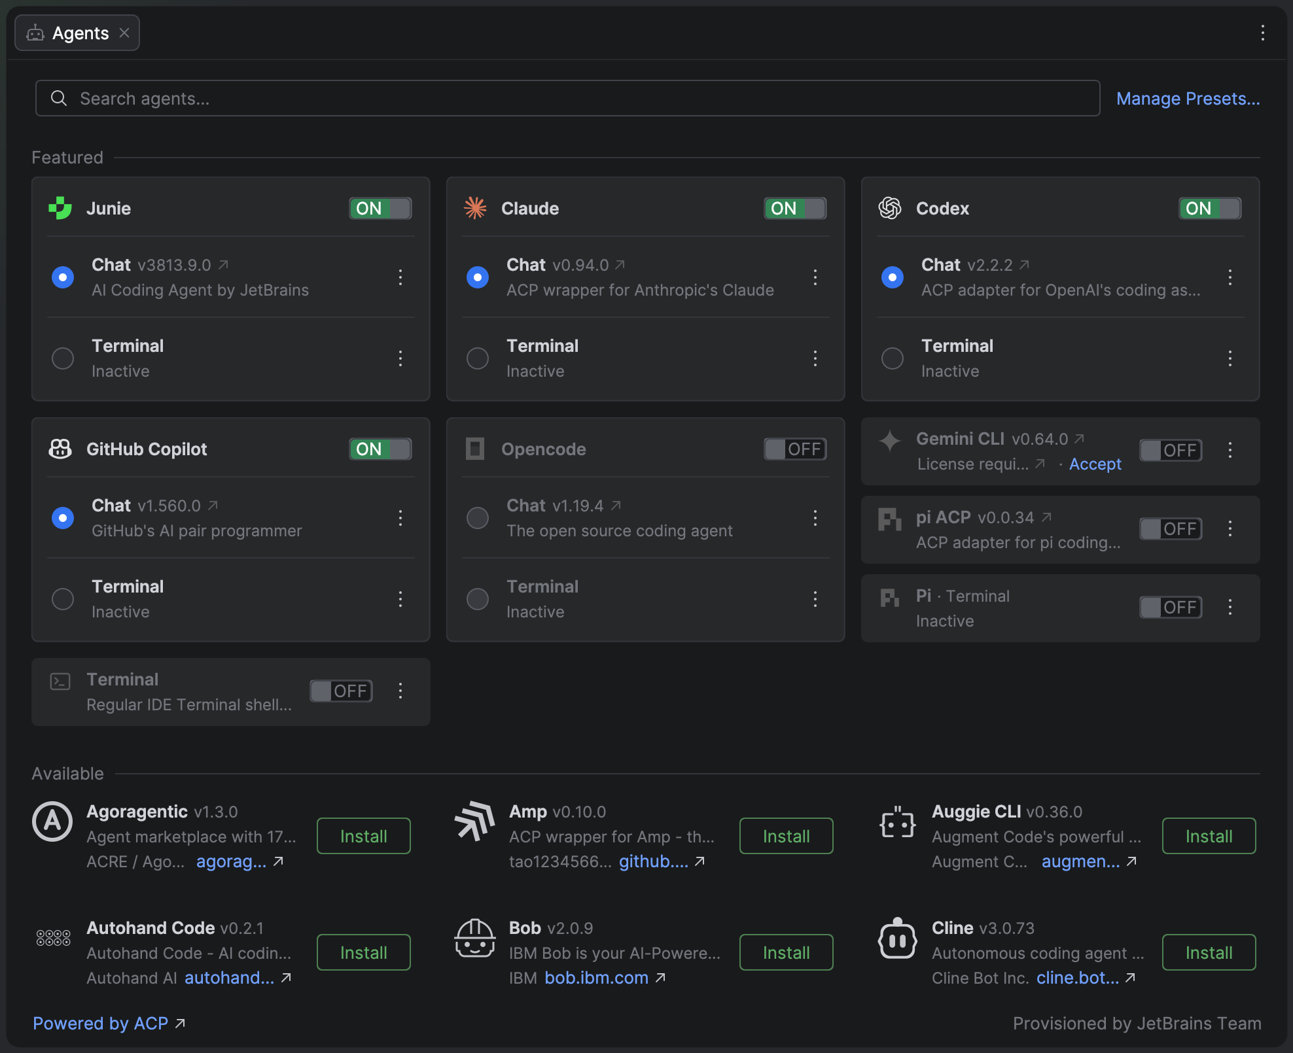This screenshot has width=1293, height=1053.
Task: Enable regular IDE Terminal OFF switch
Action: pos(341,691)
